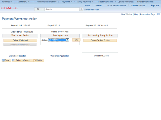Click the Home link
This screenshot has height=120, width=161.
88,5
